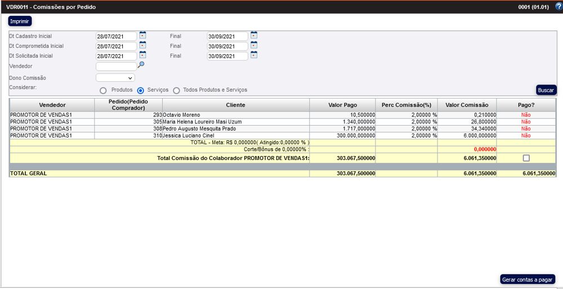Open the help question mark icon

(x=558, y=7)
